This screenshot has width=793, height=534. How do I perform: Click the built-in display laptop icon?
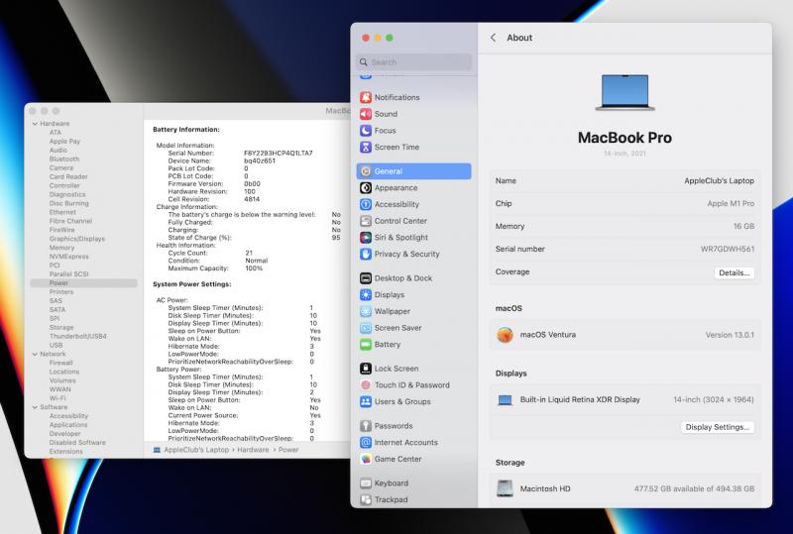pos(505,400)
